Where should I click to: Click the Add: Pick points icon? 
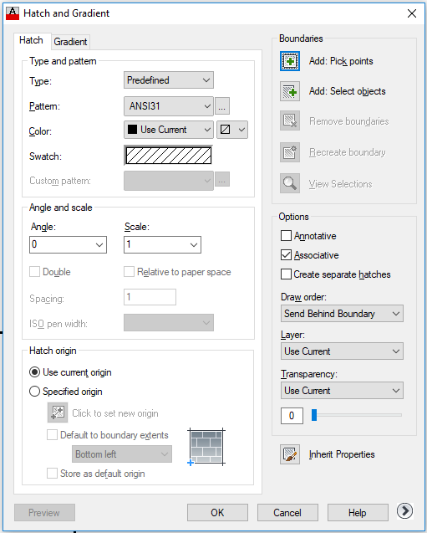(x=289, y=61)
